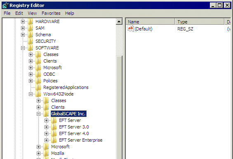Expand the EFT Server key
The image size is (233, 159).
tap(46, 120)
